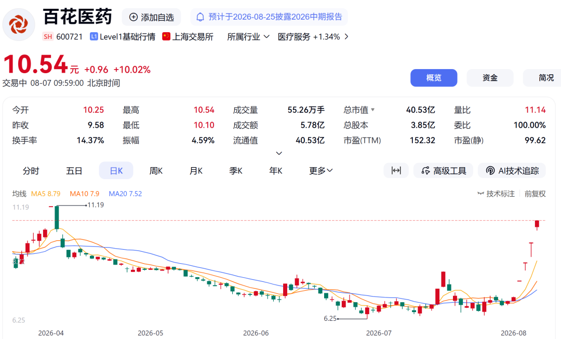Click the 均线 label
561x339 pixels.
pyautogui.click(x=19, y=194)
